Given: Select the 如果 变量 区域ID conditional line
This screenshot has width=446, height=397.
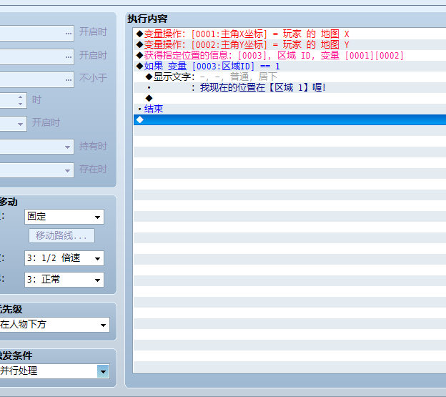Looking at the screenshot, I should [290, 67].
